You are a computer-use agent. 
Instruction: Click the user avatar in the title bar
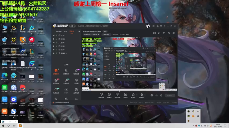point(148,26)
